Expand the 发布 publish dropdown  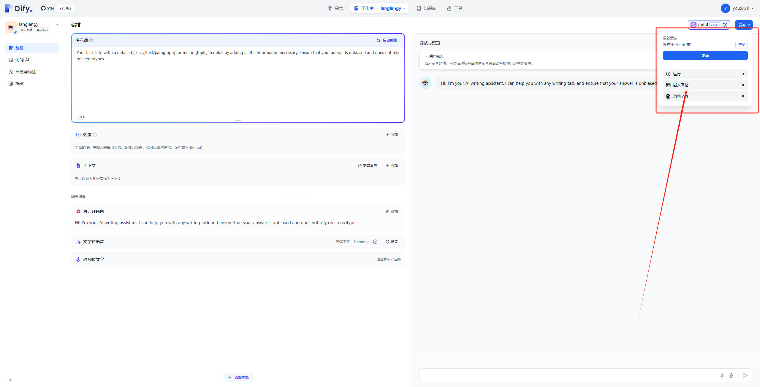(x=744, y=25)
